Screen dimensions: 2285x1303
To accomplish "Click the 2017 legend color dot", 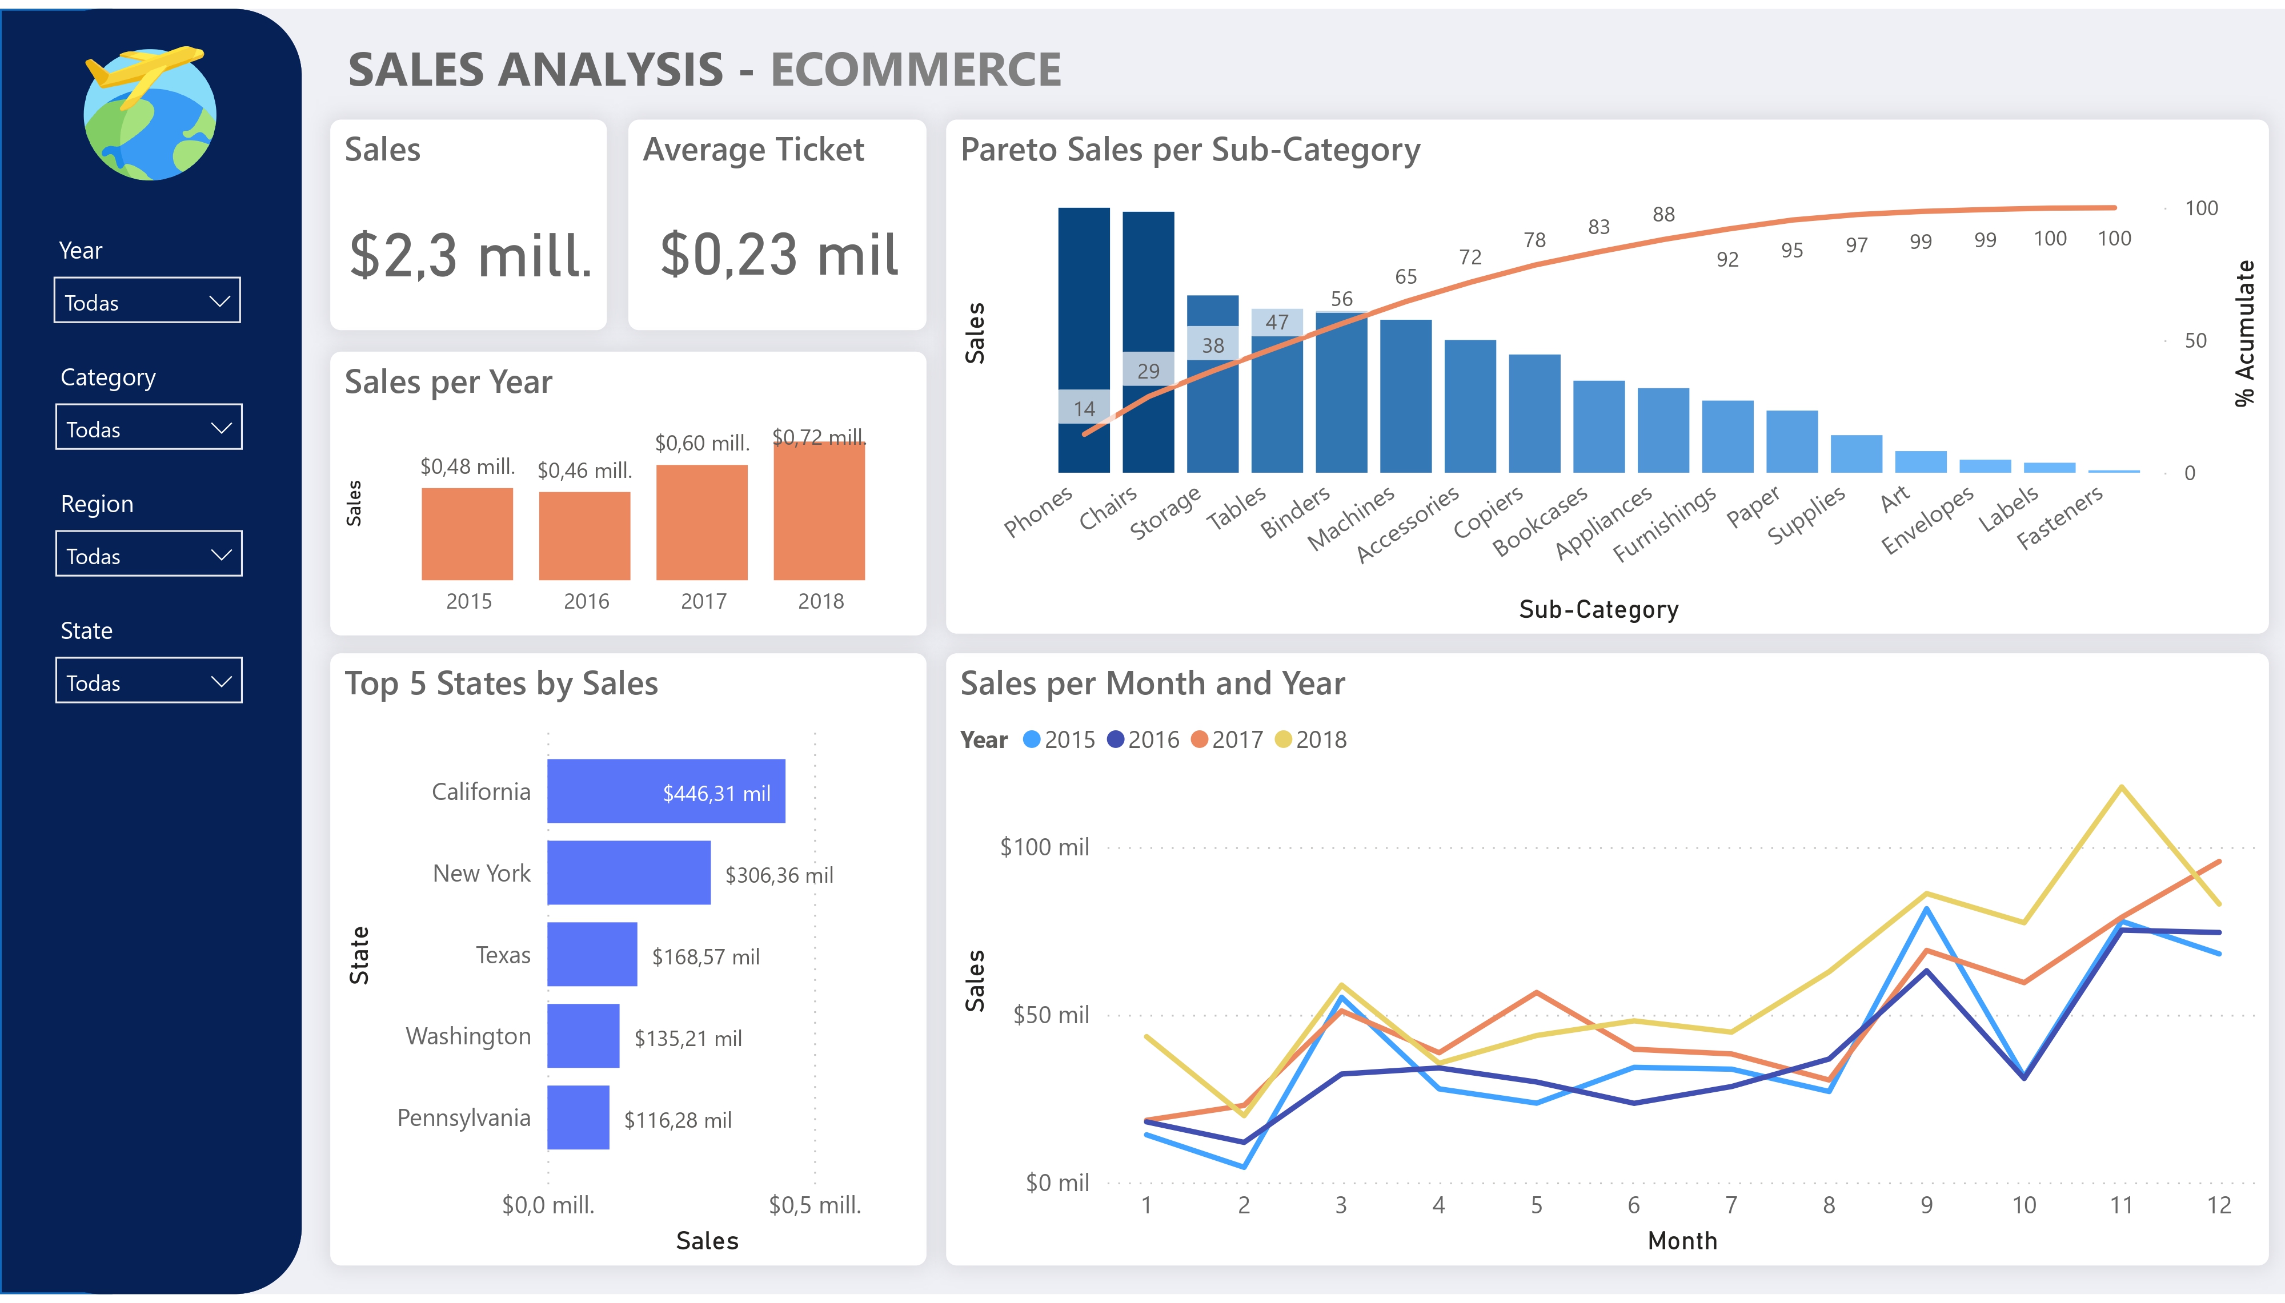I will [1200, 739].
